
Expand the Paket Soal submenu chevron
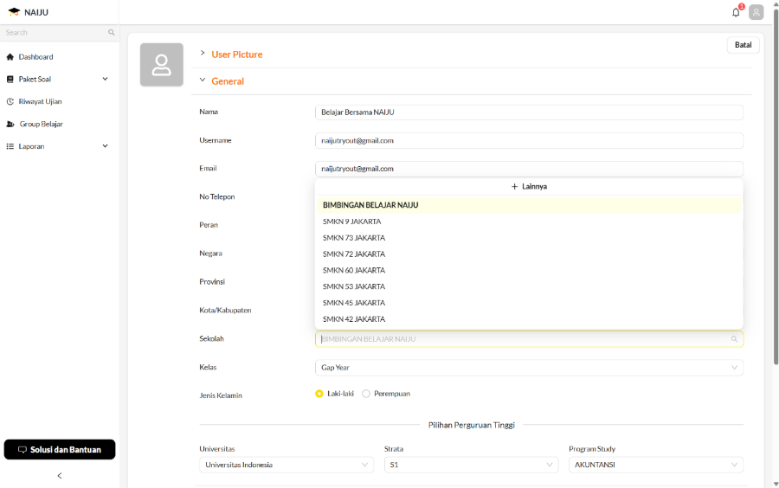[106, 79]
